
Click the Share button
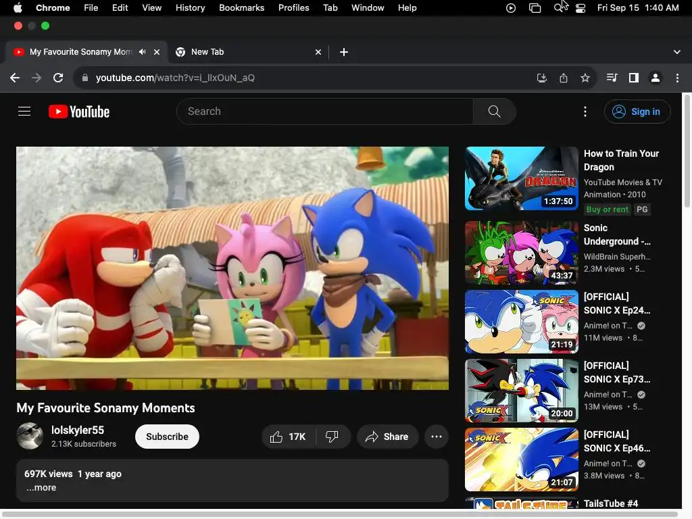(387, 437)
